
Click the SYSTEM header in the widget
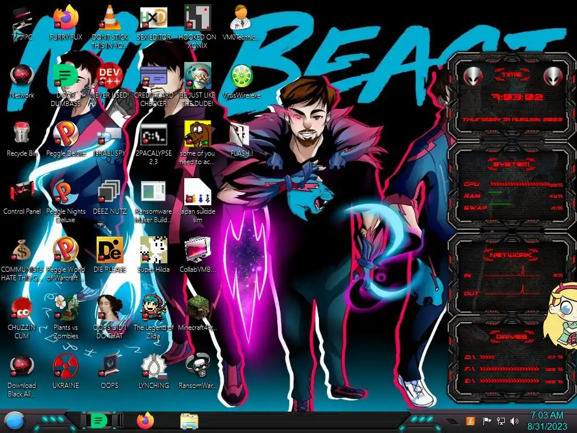(512, 164)
